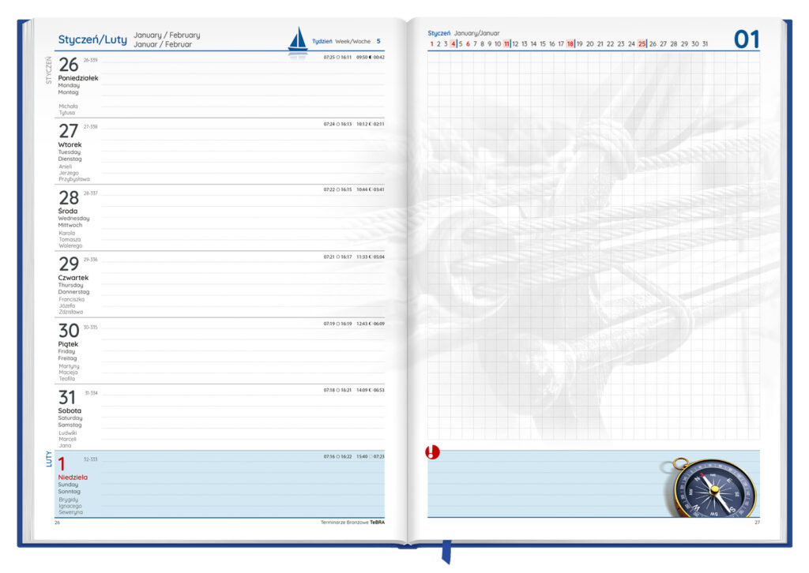Click the large 01 month number

pos(746,39)
